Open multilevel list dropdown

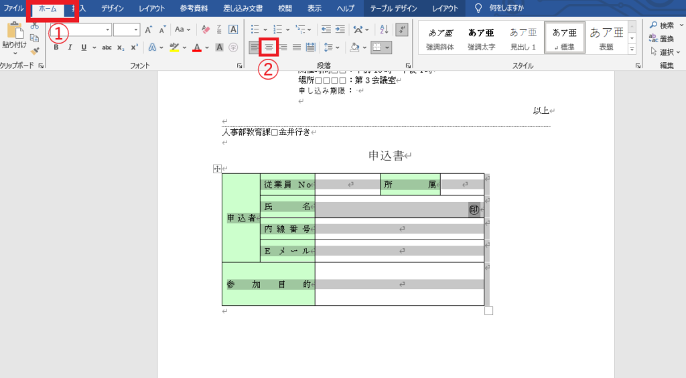pyautogui.click(x=309, y=29)
